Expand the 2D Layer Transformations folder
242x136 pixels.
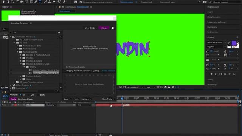[x=14, y=40]
